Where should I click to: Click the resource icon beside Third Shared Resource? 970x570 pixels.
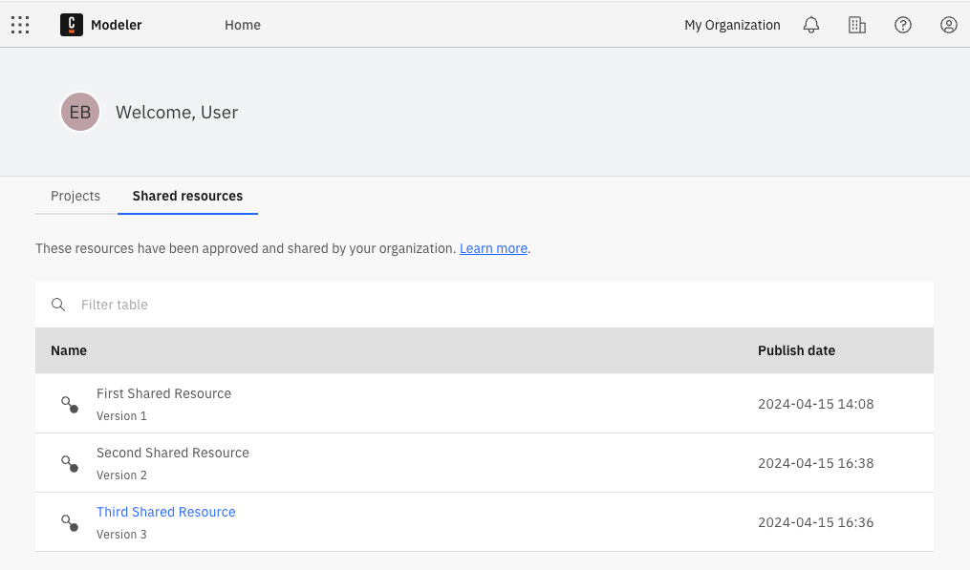pos(68,522)
